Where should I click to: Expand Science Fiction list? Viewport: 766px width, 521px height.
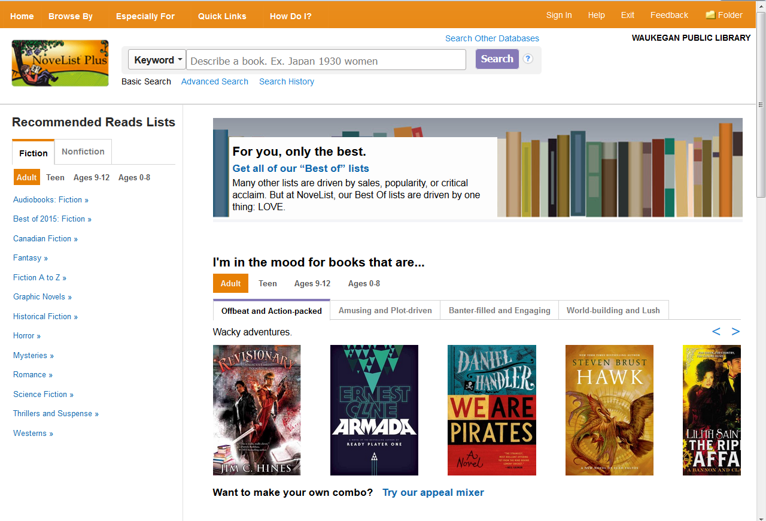[43, 394]
